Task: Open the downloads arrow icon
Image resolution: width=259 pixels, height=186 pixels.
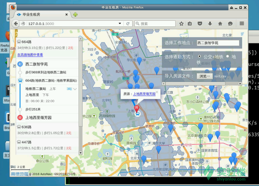Action: click(210, 24)
